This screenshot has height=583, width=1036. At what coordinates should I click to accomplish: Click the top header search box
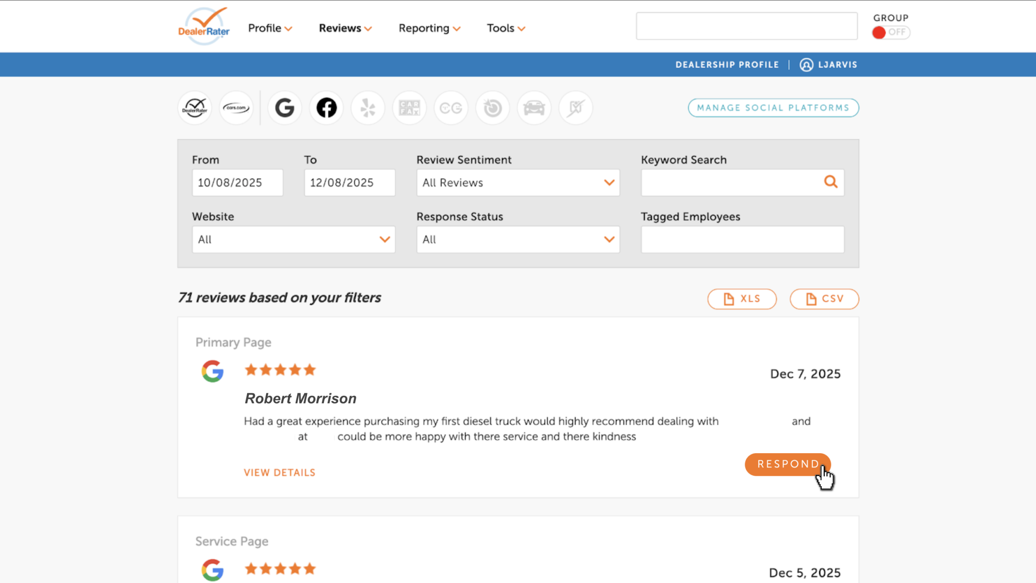coord(747,26)
